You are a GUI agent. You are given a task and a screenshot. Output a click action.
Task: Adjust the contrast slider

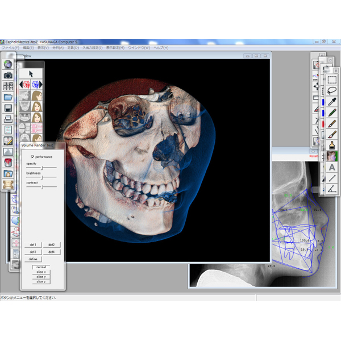point(41,187)
